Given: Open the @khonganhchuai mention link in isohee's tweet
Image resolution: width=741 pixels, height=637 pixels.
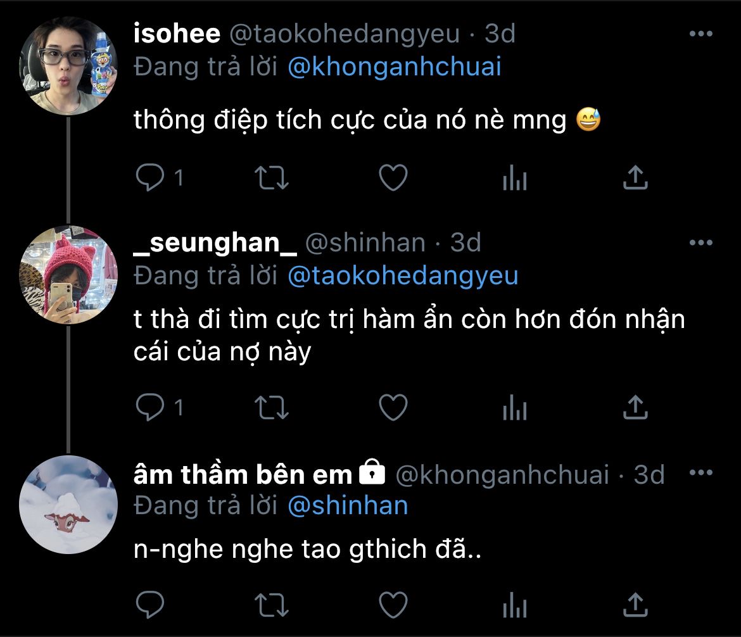Looking at the screenshot, I should tap(394, 67).
